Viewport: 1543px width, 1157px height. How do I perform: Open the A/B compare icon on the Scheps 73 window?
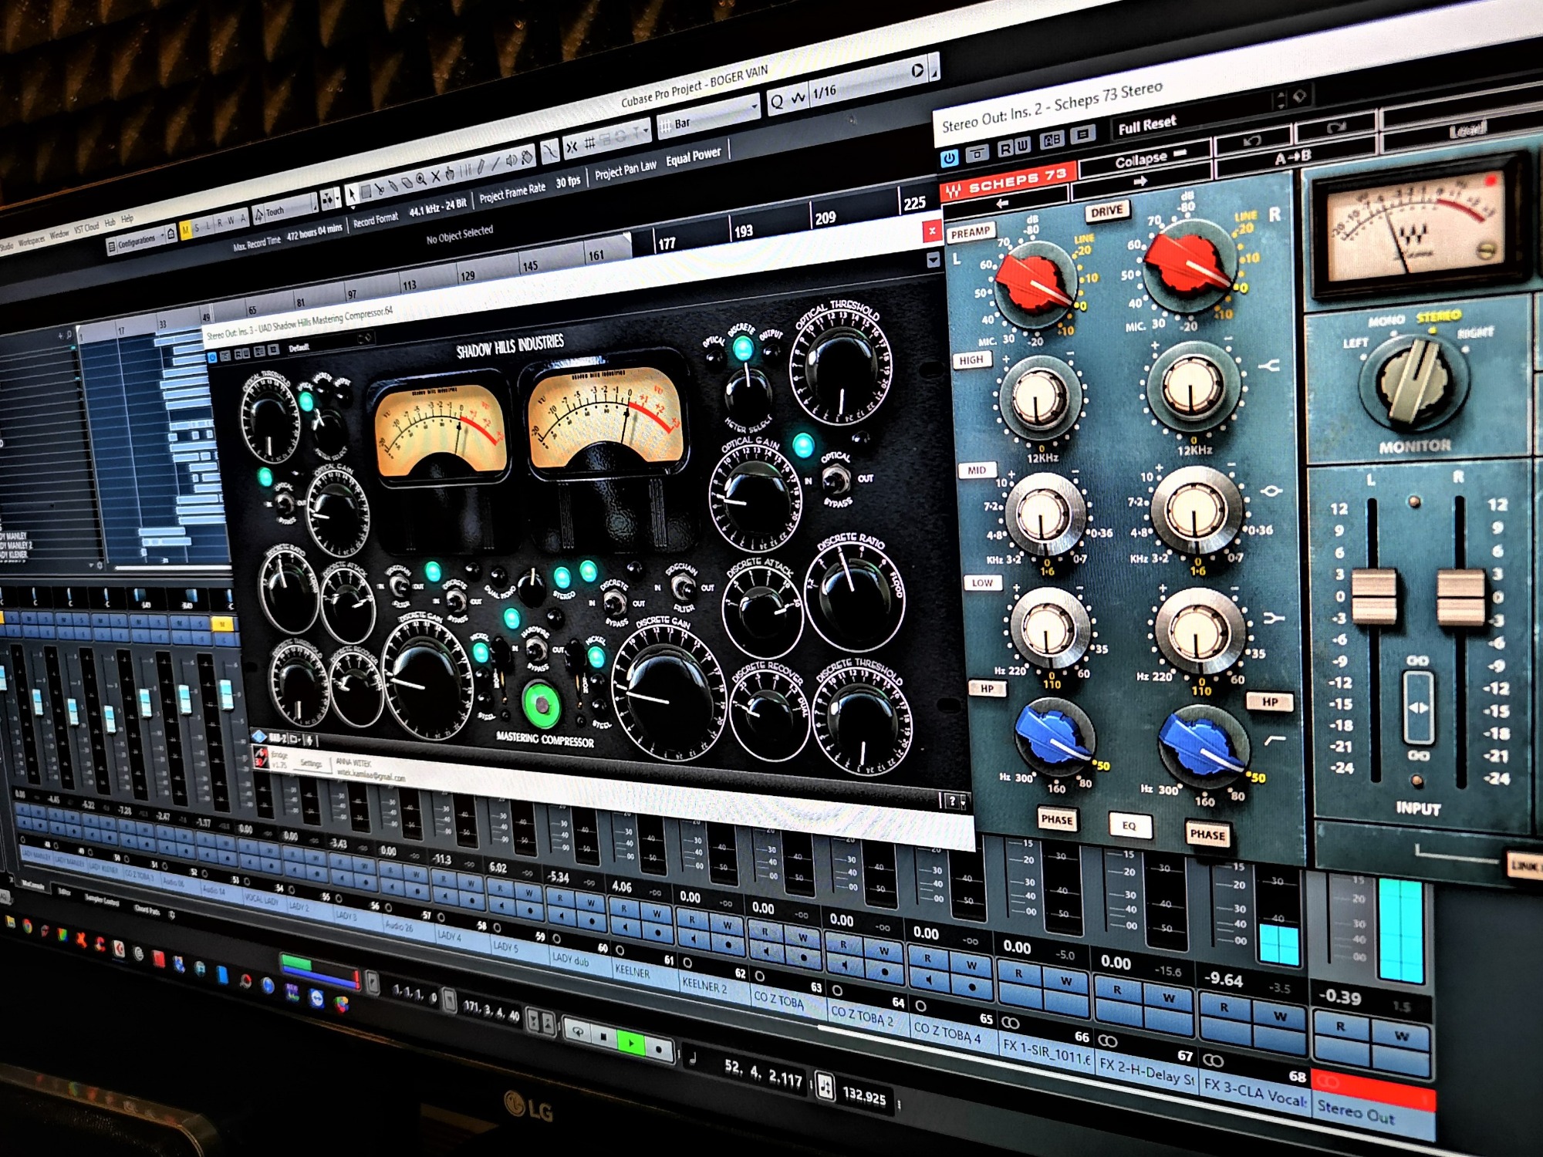1052,139
